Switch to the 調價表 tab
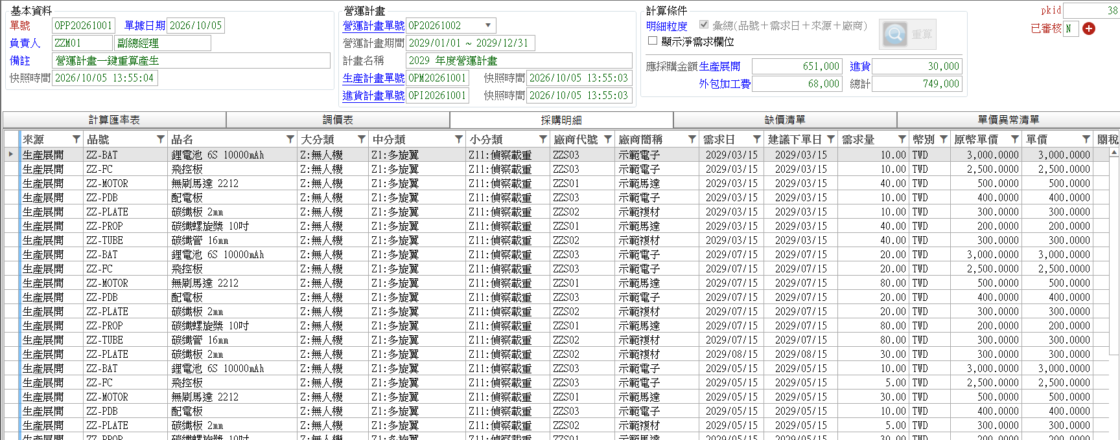The height and width of the screenshot is (440, 1120). click(338, 120)
